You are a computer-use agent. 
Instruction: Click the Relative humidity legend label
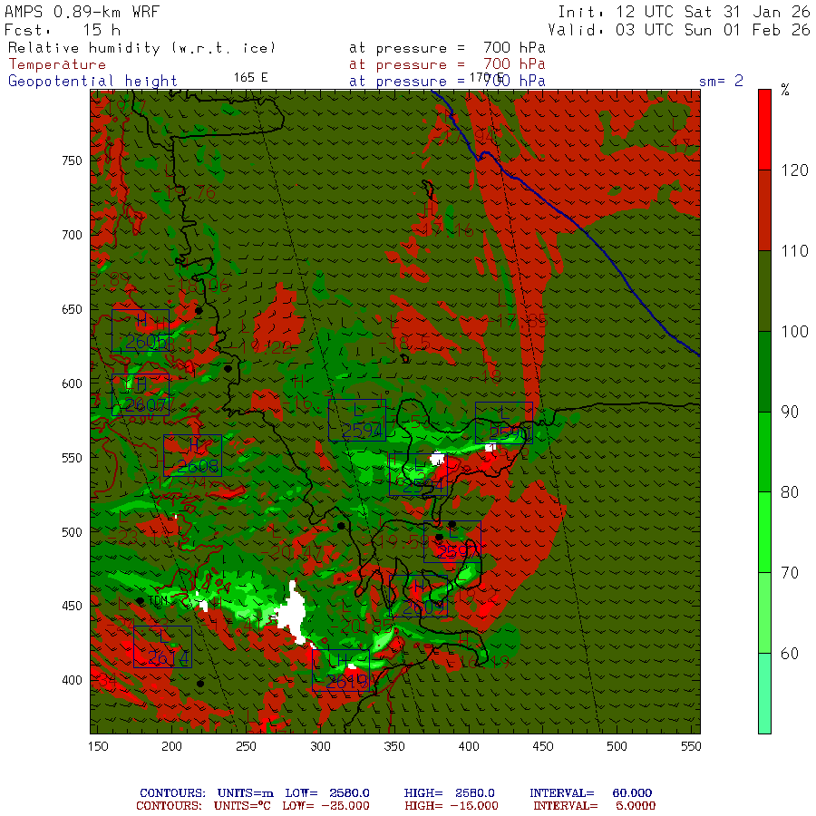pos(141,48)
